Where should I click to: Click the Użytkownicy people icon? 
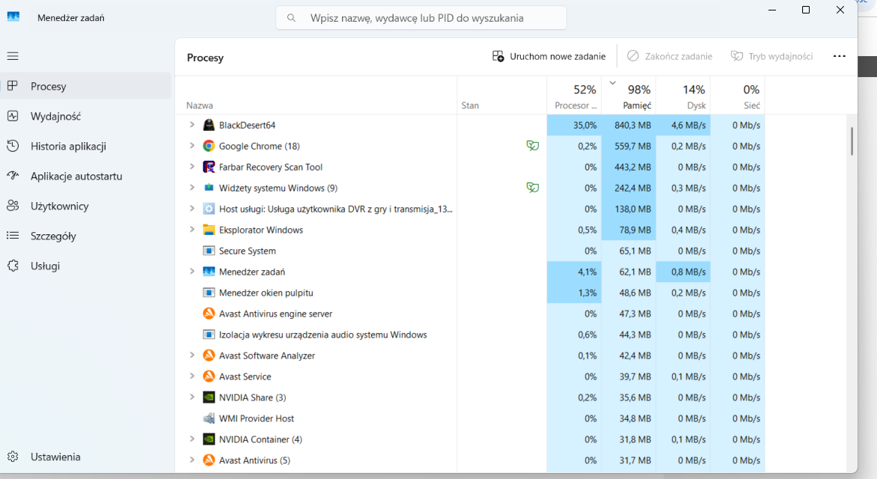pyautogui.click(x=13, y=206)
